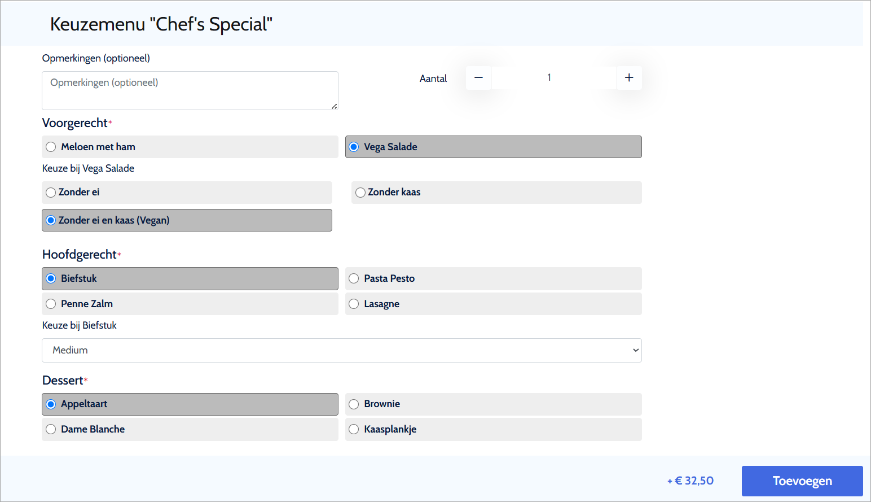
Task: Select Brownie as dessert
Action: point(494,404)
